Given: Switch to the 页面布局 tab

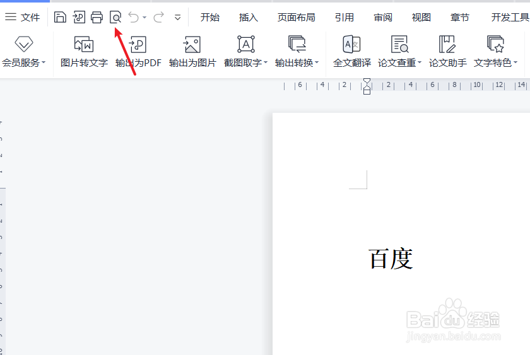Looking at the screenshot, I should tap(296, 17).
